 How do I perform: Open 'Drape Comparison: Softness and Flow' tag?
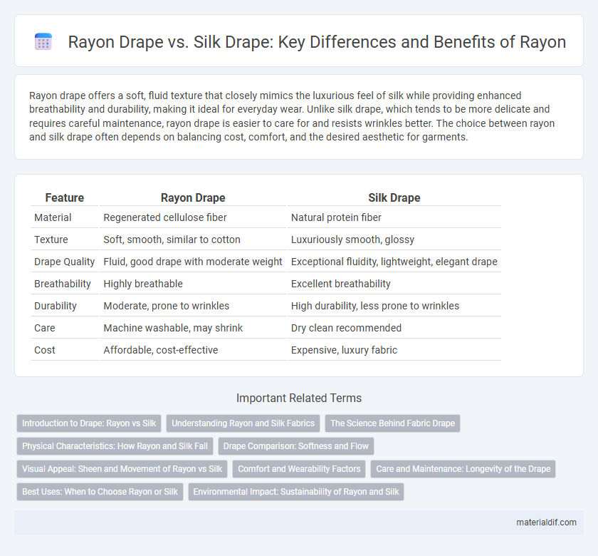point(296,446)
